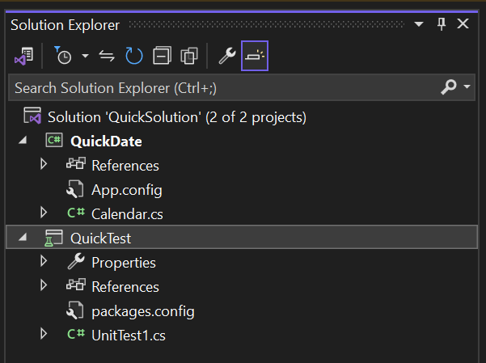Screen dimensions: 486x363
Task: Select the packages.config file
Action: (142, 310)
